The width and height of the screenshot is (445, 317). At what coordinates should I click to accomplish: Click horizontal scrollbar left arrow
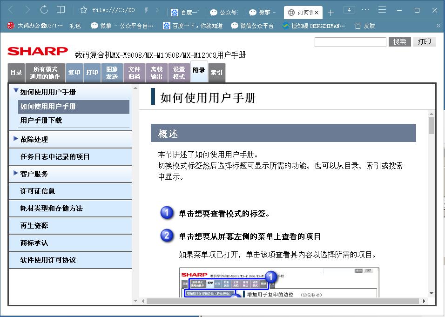(143, 301)
